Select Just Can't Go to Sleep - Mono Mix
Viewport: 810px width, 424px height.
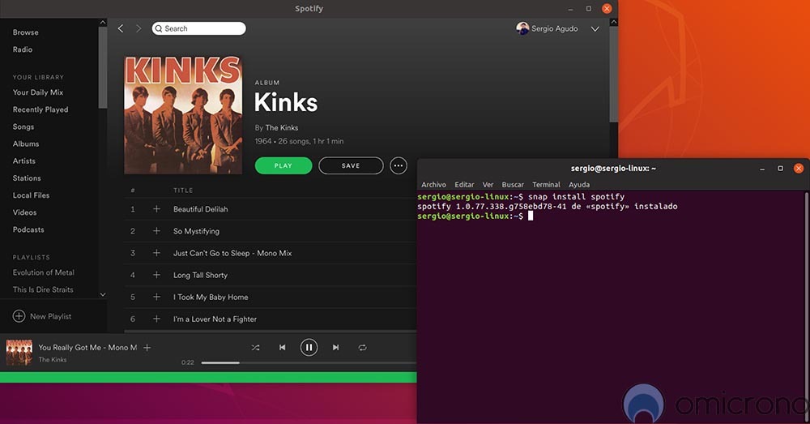click(x=232, y=253)
